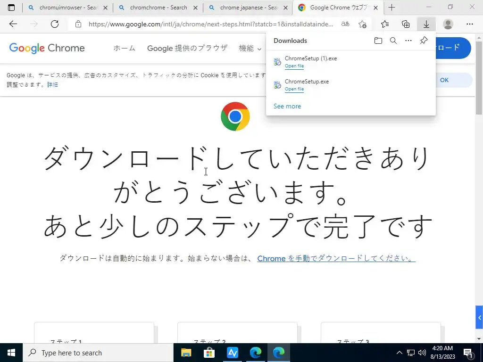
Task: Click Chrome を手動でダウンロード link
Action: click(x=336, y=258)
